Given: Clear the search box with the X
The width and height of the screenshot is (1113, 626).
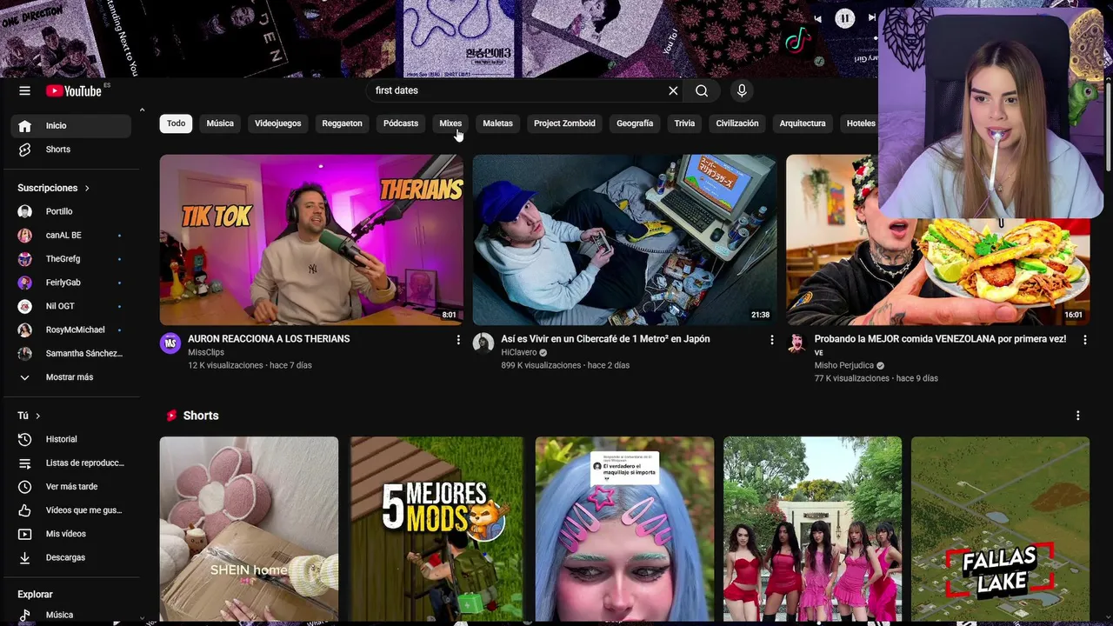Looking at the screenshot, I should tap(673, 90).
